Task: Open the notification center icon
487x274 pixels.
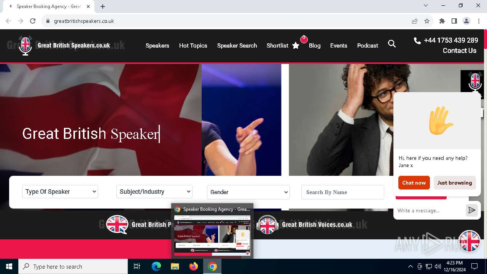Action: [x=474, y=266]
